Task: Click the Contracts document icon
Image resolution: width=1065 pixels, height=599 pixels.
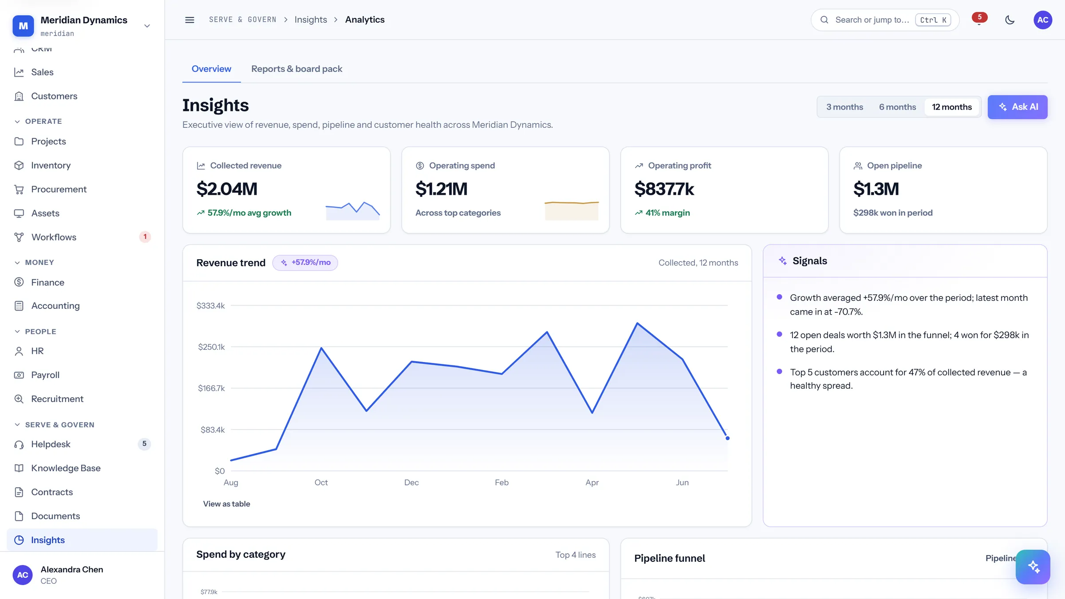Action: click(19, 492)
